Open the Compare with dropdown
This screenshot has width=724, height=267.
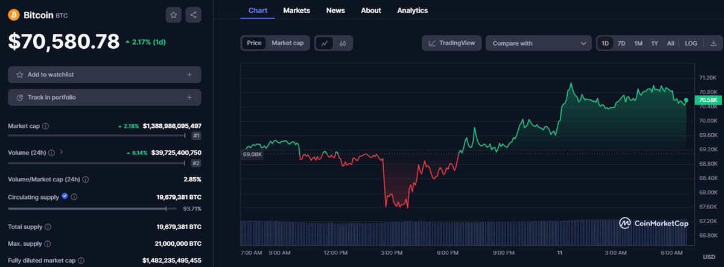coord(539,43)
